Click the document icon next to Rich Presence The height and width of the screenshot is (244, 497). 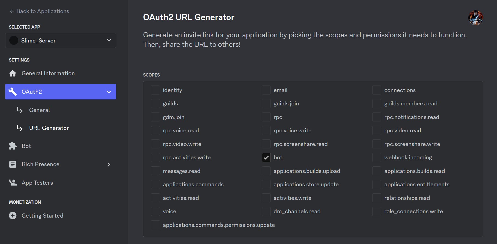(13, 164)
